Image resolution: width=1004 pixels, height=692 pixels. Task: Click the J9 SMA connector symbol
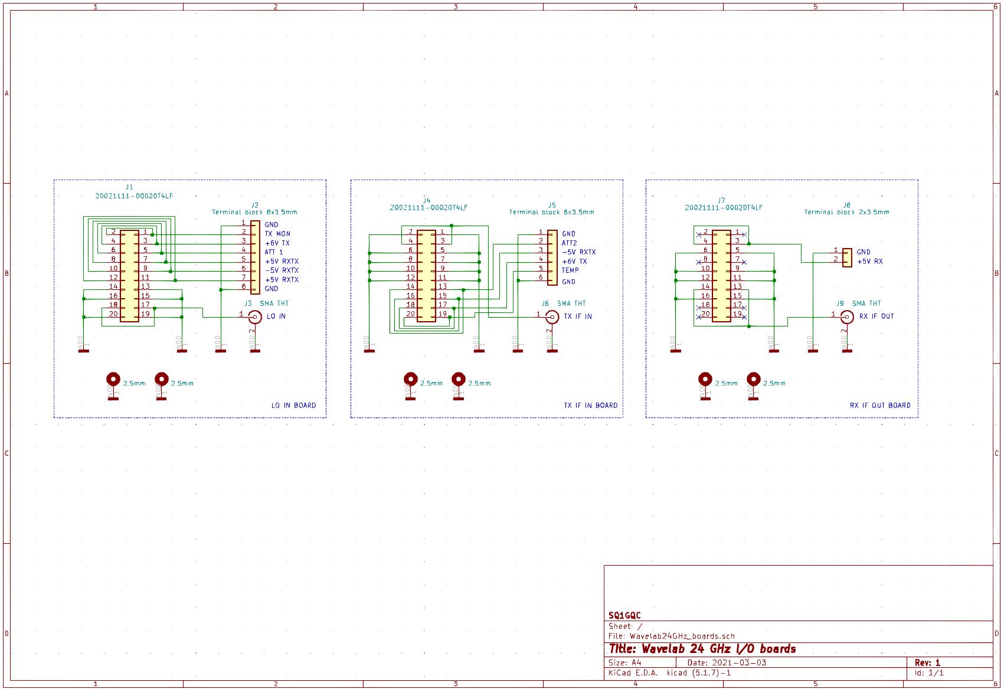coord(847,317)
